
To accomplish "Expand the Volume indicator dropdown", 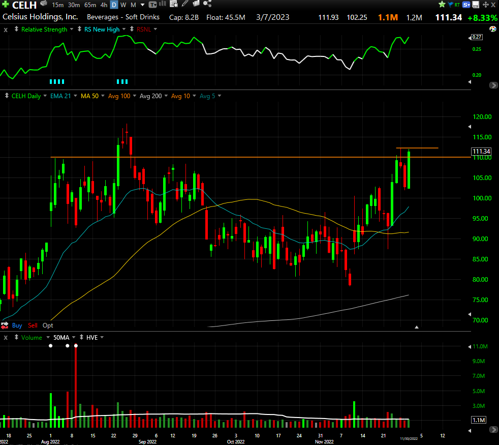I will point(48,337).
